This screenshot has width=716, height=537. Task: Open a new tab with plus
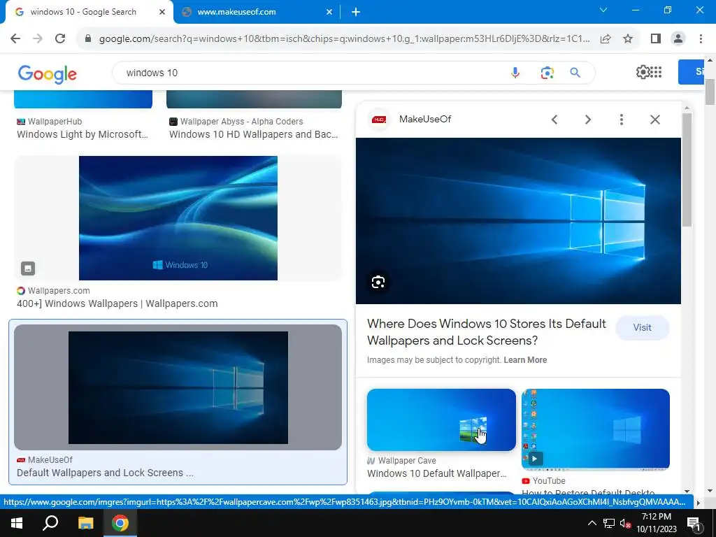pyautogui.click(x=356, y=13)
